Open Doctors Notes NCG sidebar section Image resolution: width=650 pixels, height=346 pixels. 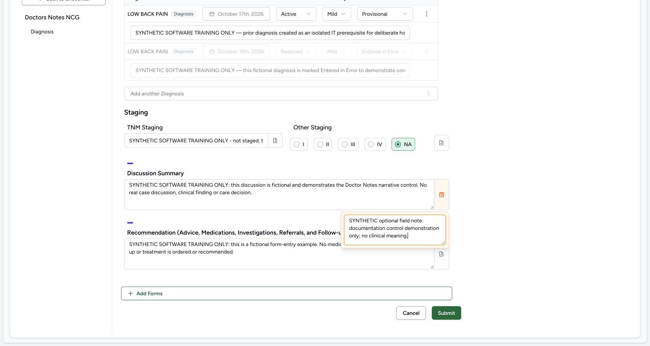pos(52,17)
